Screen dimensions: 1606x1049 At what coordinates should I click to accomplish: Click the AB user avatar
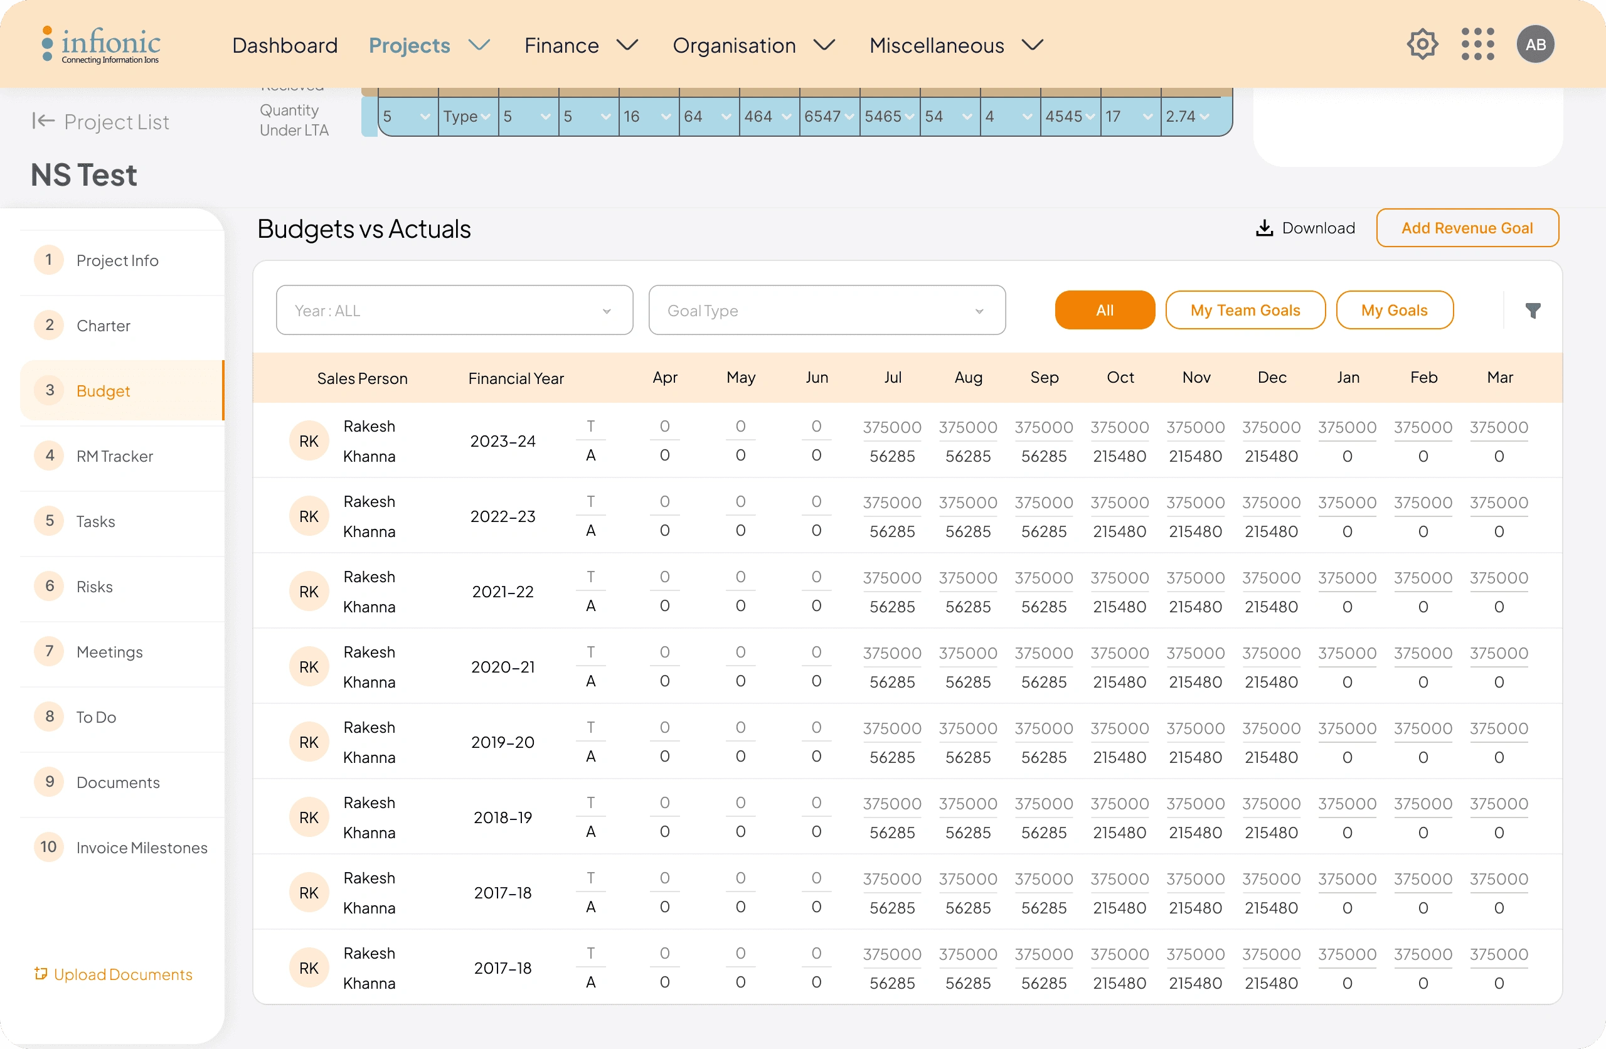[x=1534, y=45]
